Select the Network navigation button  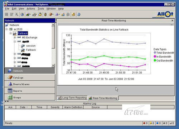click(x=30, y=71)
